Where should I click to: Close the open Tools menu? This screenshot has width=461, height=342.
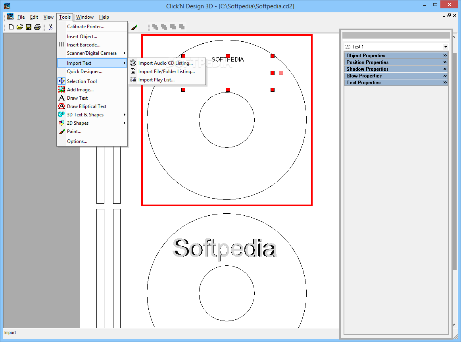tap(65, 17)
